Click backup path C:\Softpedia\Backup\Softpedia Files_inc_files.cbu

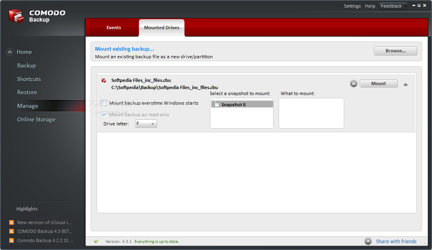(164, 87)
